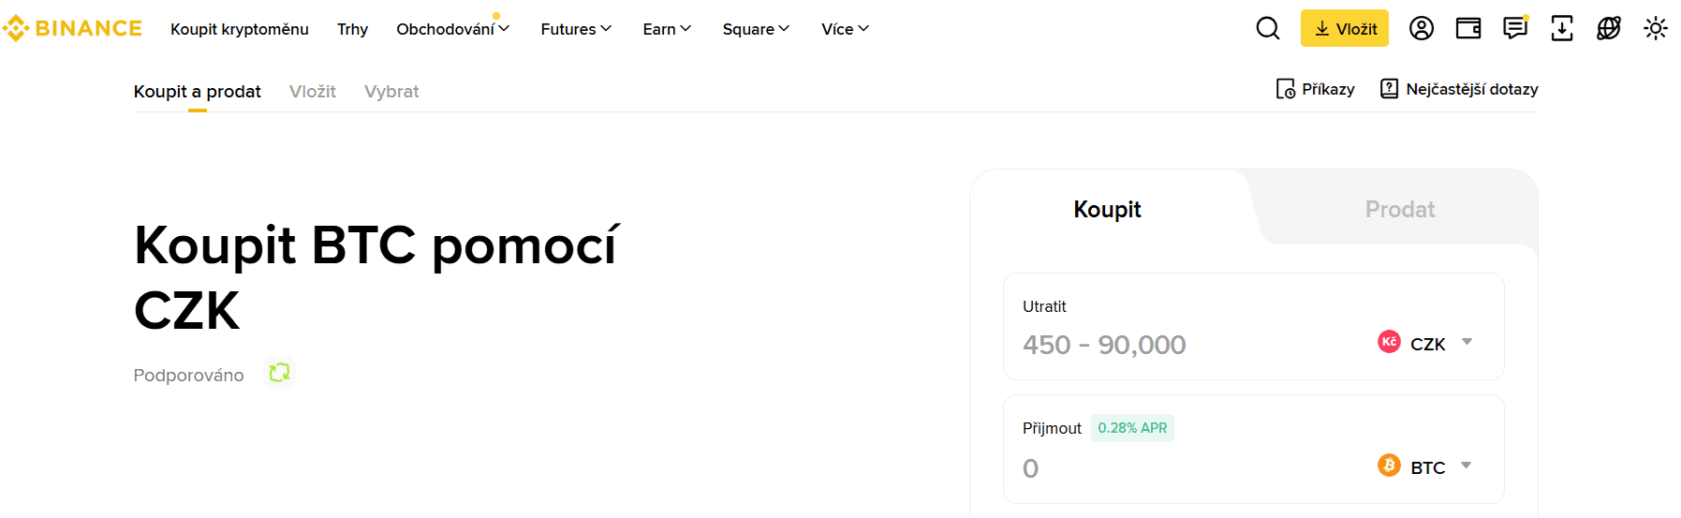Open the language globe icon

(x=1608, y=29)
